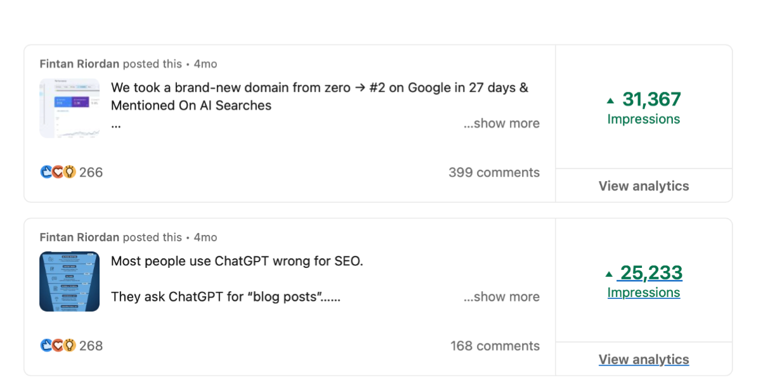Open the blue infographic thumbnail on the ChatGPT post
770x380 pixels.
point(69,282)
